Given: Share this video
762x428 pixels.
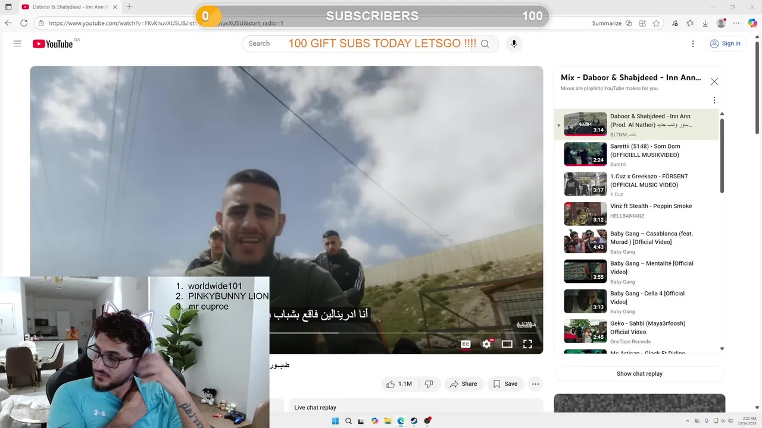Looking at the screenshot, I should tap(463, 384).
